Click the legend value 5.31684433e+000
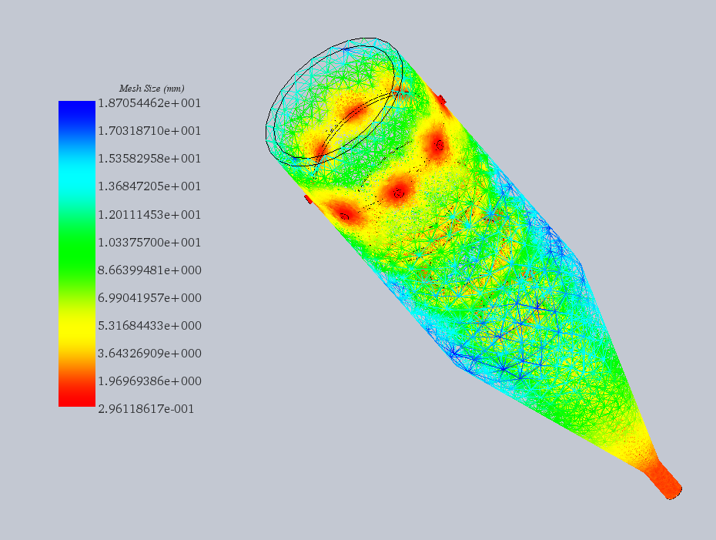Screen dimensions: 716x540 coord(149,326)
